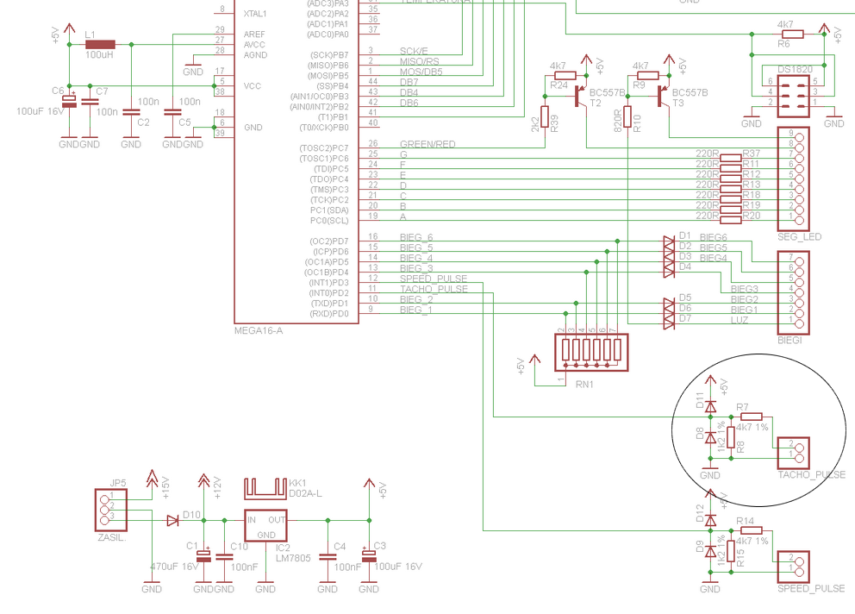Click the C6 polarized capacitor symbol
Image resolution: width=855 pixels, height=614 pixels.
tap(69, 101)
